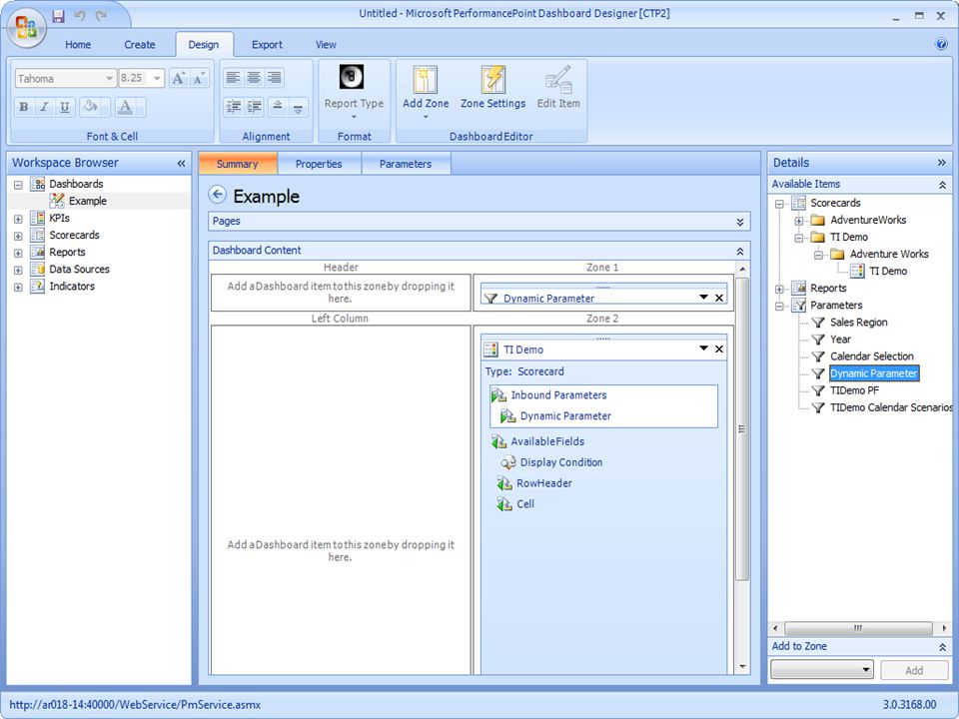This screenshot has height=719, width=959.
Task: Click Inbound Parameters heading
Action: click(x=558, y=395)
